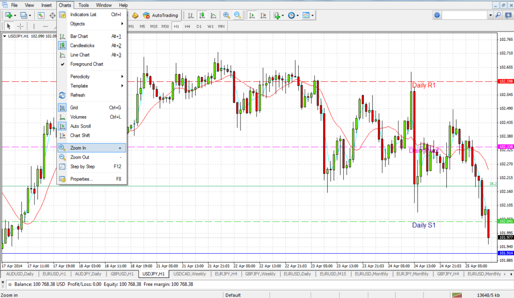Toggle the Market Watch toolbar icon
The width and height of the screenshot is (514, 298).
(41, 15)
